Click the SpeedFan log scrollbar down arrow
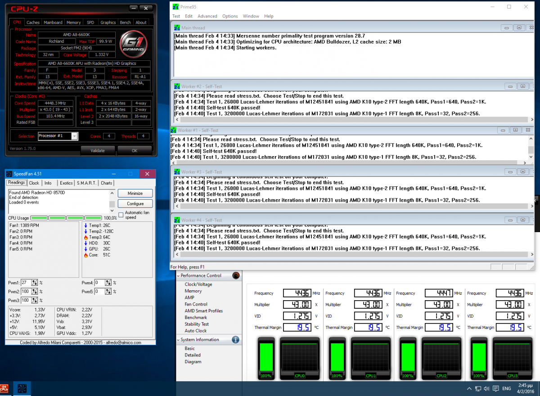This screenshot has width=540, height=396. coord(112,211)
